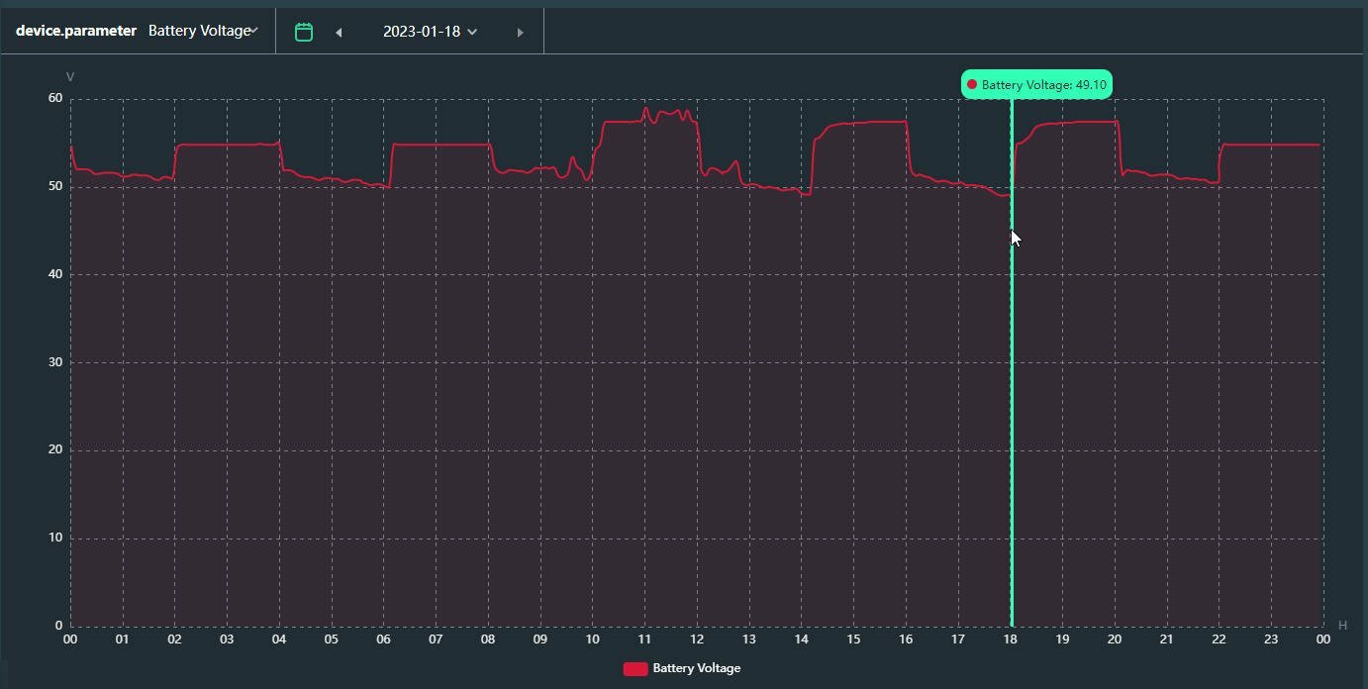
Task: Click the curve dip near hour 14
Action: pos(806,194)
